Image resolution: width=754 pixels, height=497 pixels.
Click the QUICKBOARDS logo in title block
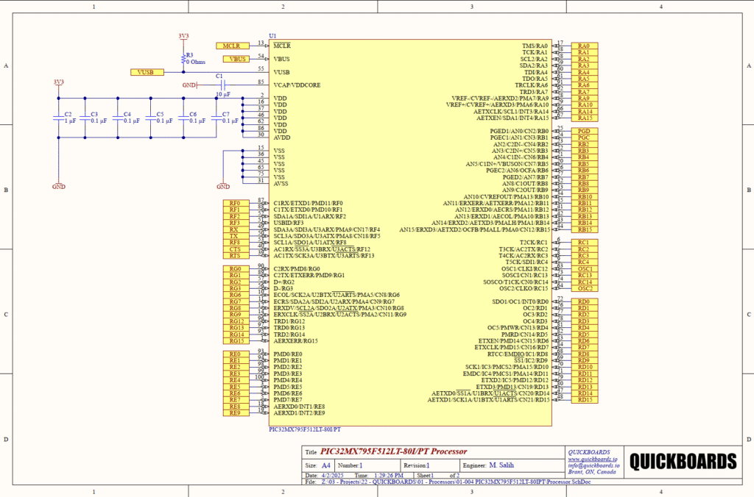coord(683,461)
